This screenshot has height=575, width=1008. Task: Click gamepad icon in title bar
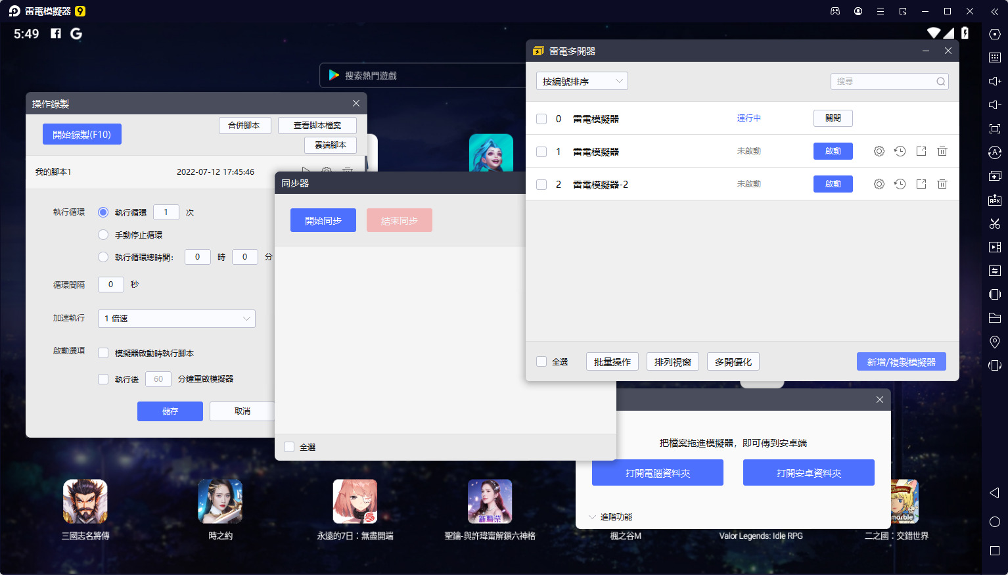835,11
